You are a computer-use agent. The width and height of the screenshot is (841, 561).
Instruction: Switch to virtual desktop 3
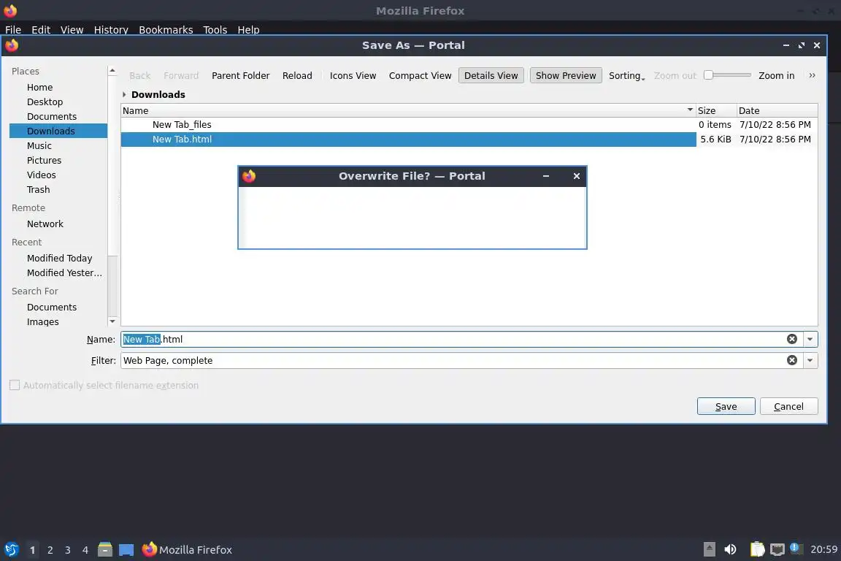point(68,550)
